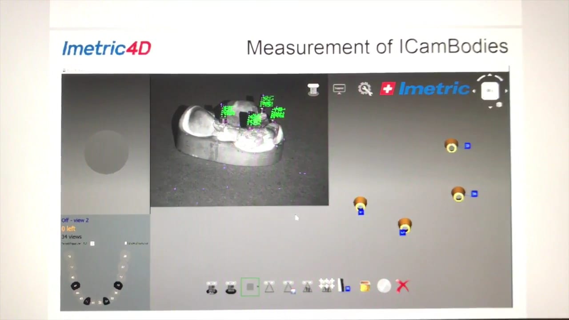Select black tooth 35 in the tooth chart
Image resolution: width=569 pixels, height=320 pixels.
point(118,285)
